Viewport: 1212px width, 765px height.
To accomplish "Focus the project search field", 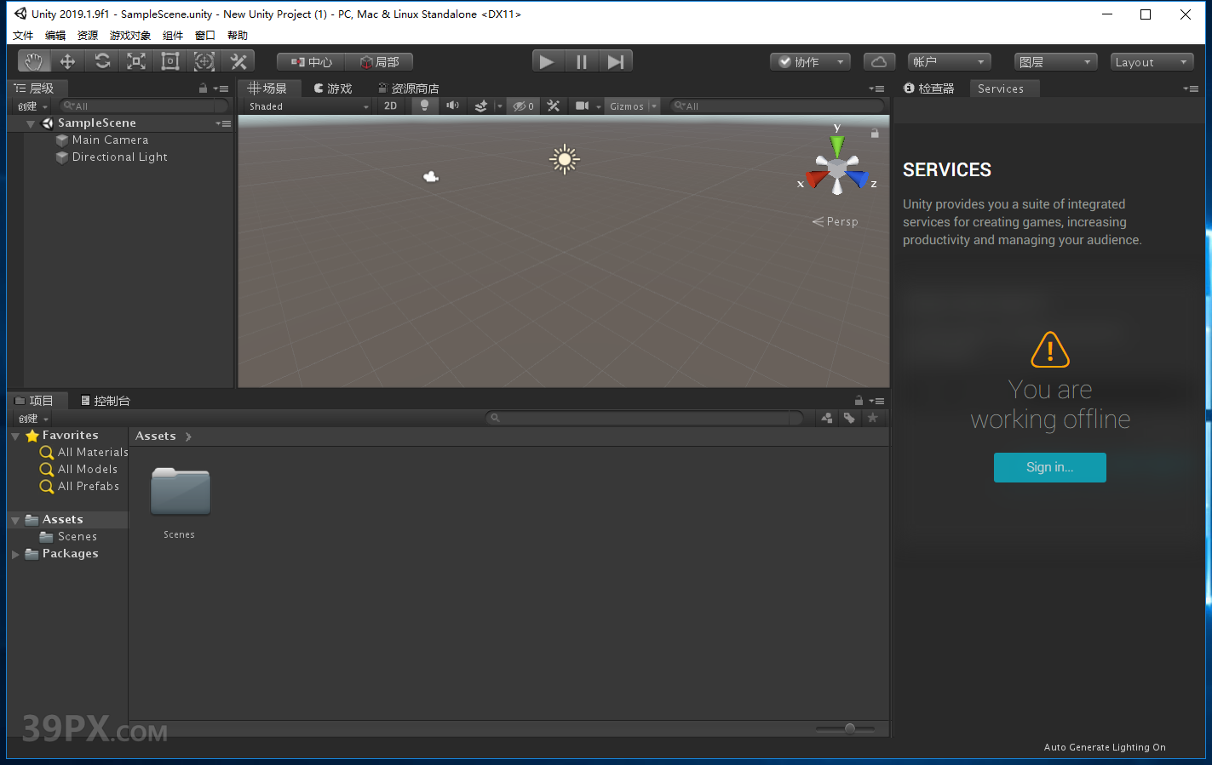I will pyautogui.click(x=644, y=418).
